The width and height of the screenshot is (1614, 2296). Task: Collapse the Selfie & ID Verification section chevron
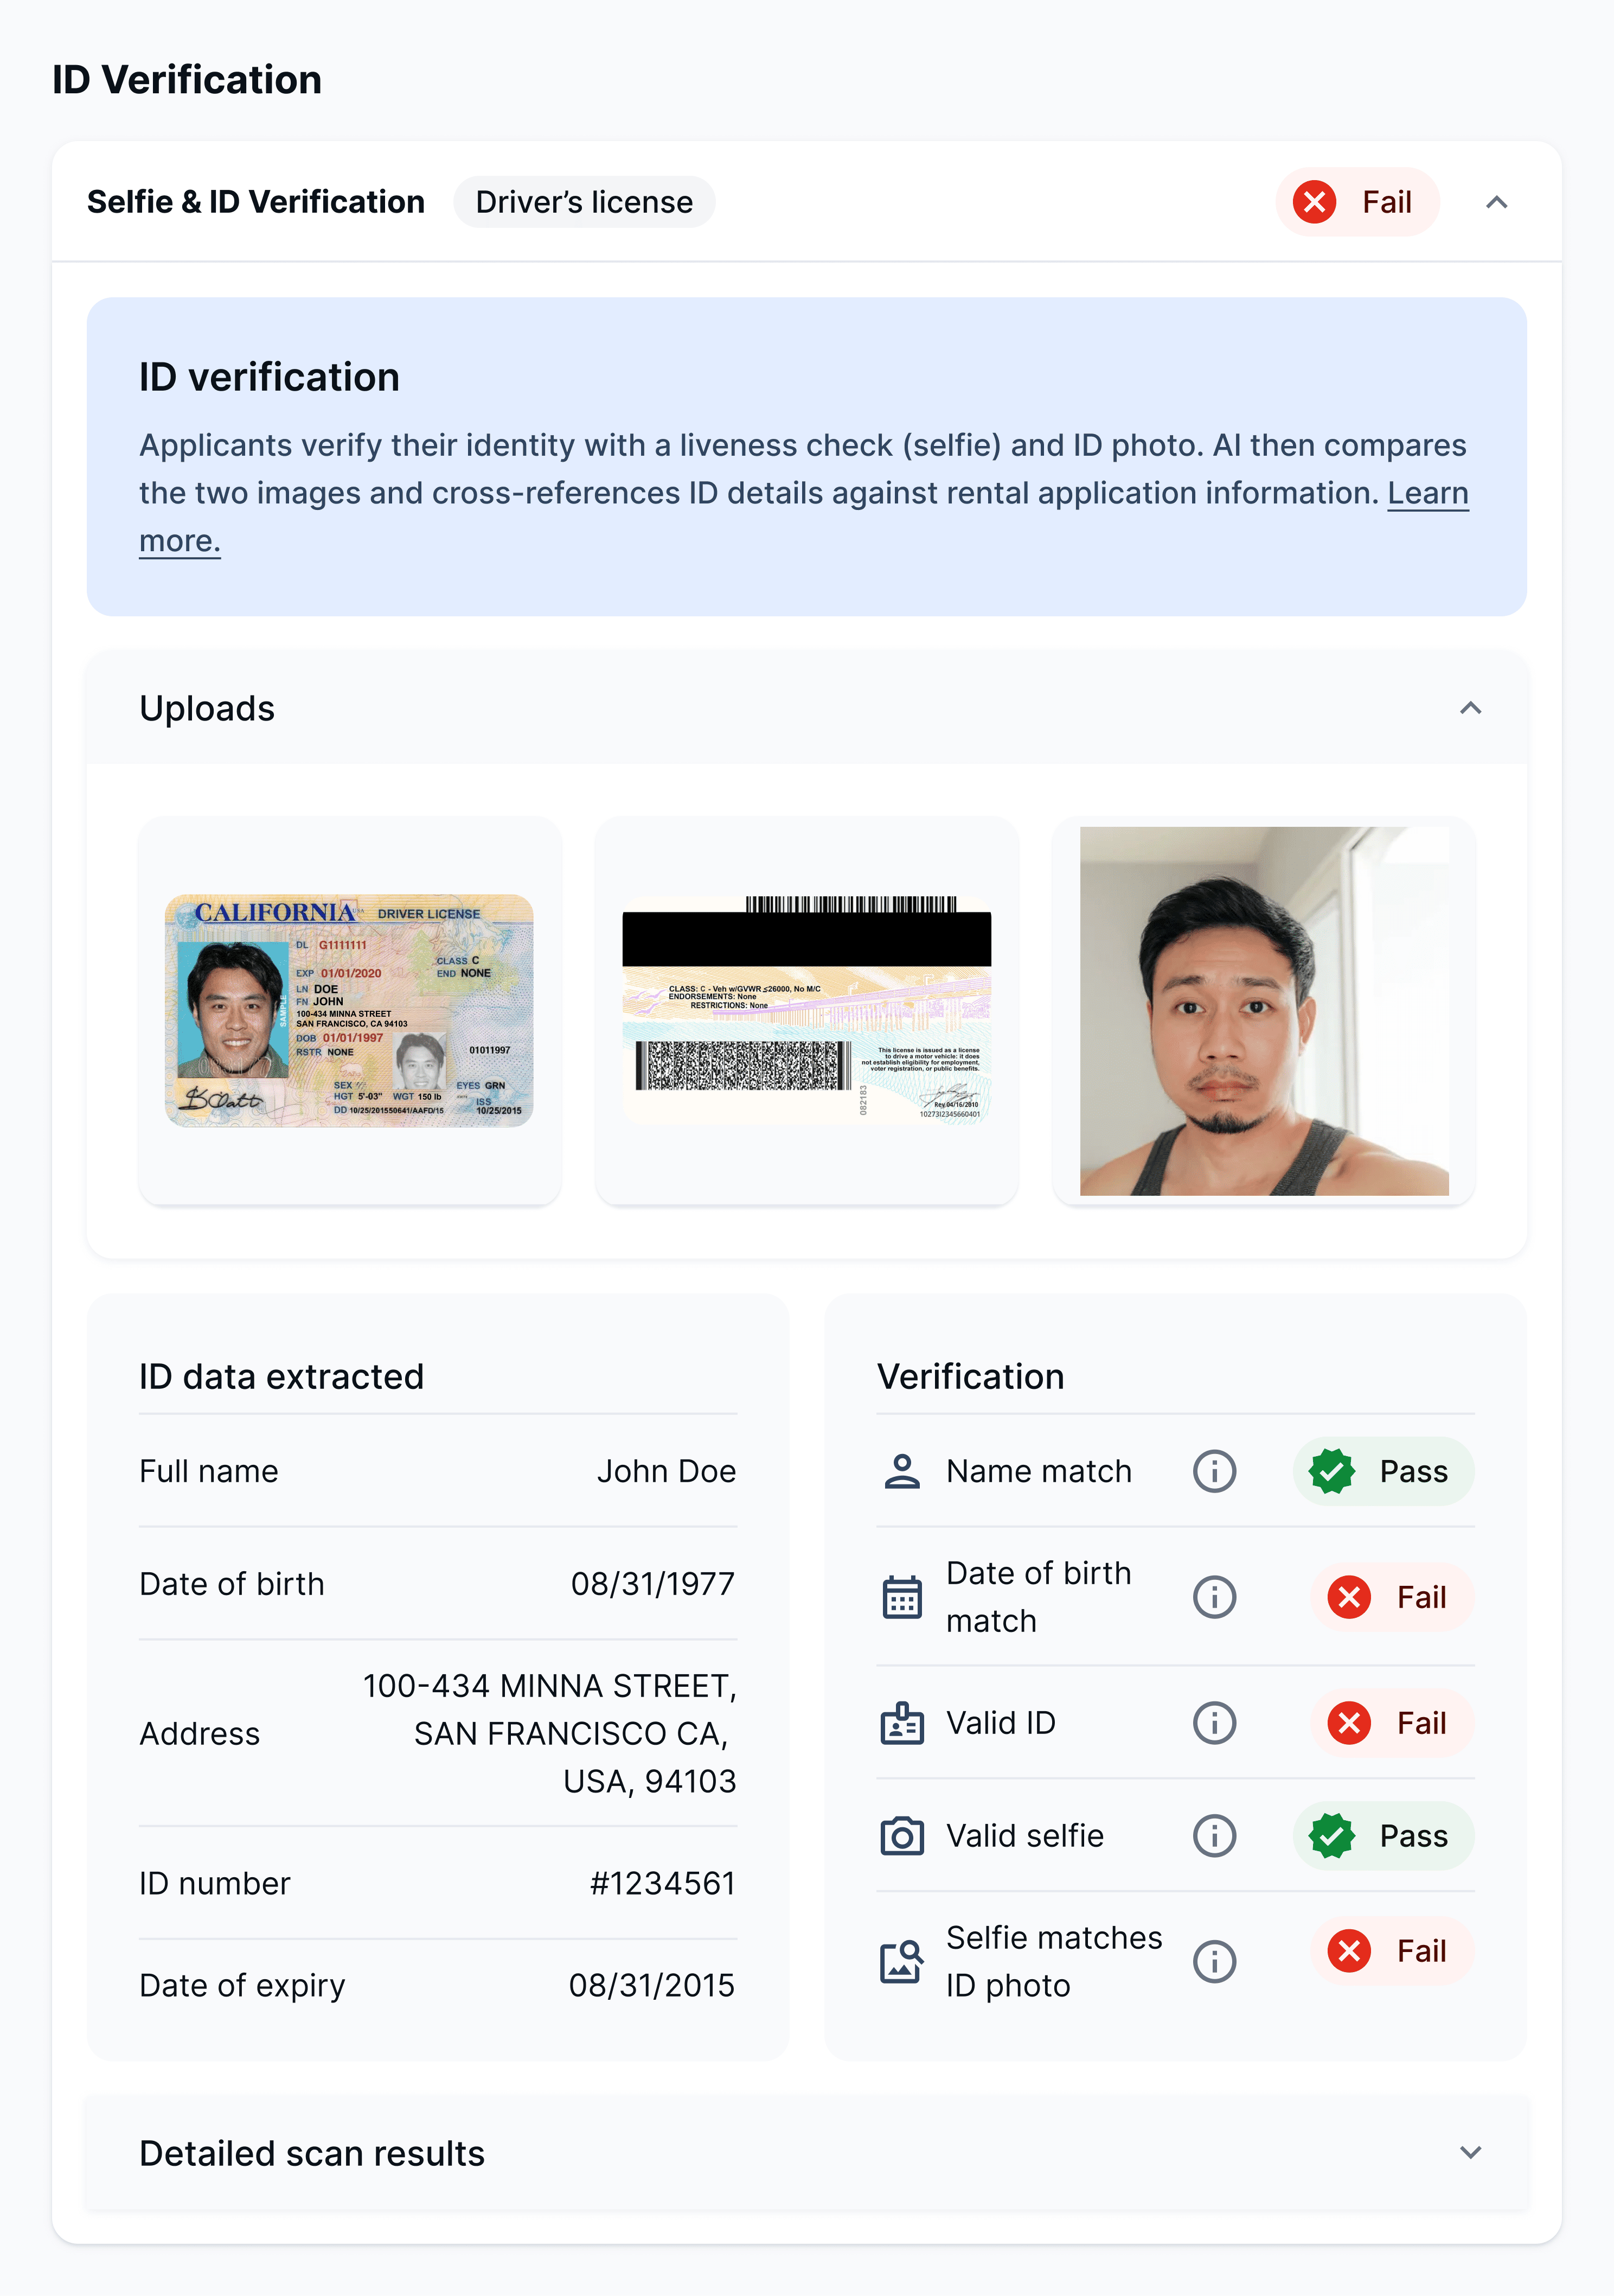pos(1496,203)
